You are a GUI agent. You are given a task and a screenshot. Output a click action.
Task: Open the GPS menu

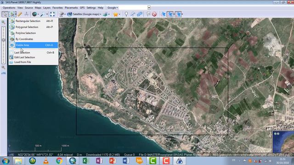point(82,8)
